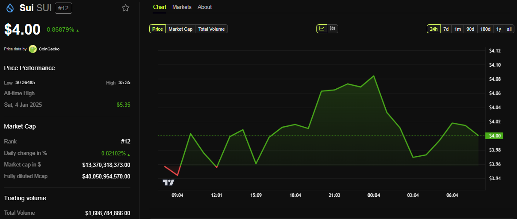Open the About tab
517x219 pixels.
204,7
